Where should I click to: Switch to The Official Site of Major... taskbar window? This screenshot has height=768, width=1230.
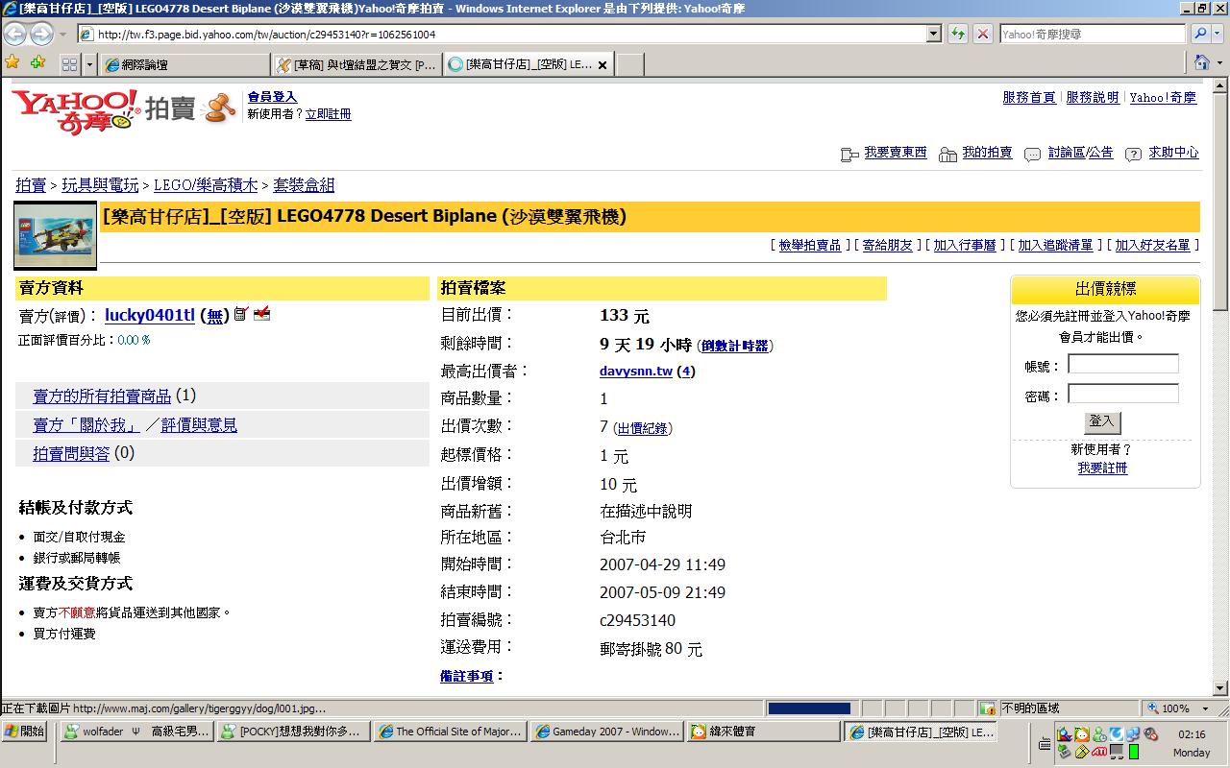point(449,732)
